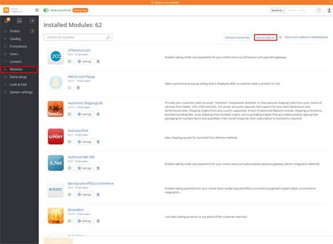Click the 2CO module logo thumbnail
This screenshot has height=244, width=333.
[56, 56]
